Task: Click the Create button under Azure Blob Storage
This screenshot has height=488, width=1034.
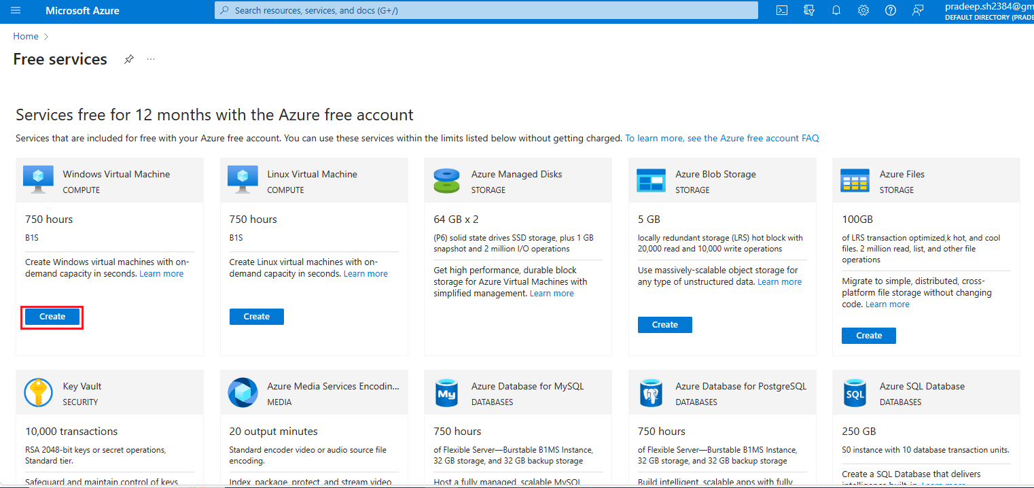Action: click(665, 325)
